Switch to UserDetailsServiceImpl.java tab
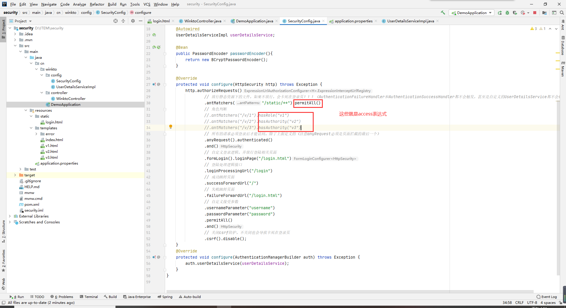Image resolution: width=566 pixels, height=308 pixels. (x=410, y=21)
